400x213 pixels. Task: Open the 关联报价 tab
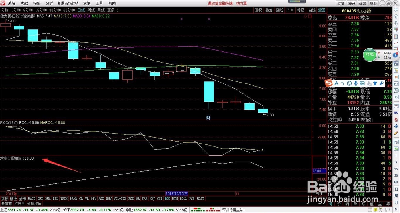[34, 204]
